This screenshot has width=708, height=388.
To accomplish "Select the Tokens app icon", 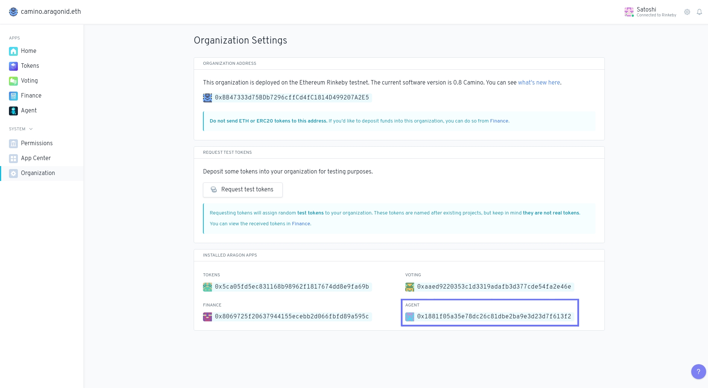I will pyautogui.click(x=13, y=66).
